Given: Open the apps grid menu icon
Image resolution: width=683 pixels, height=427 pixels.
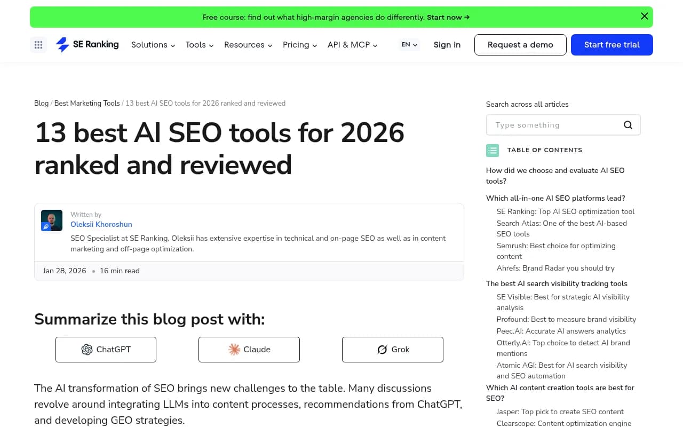Looking at the screenshot, I should pyautogui.click(x=38, y=45).
